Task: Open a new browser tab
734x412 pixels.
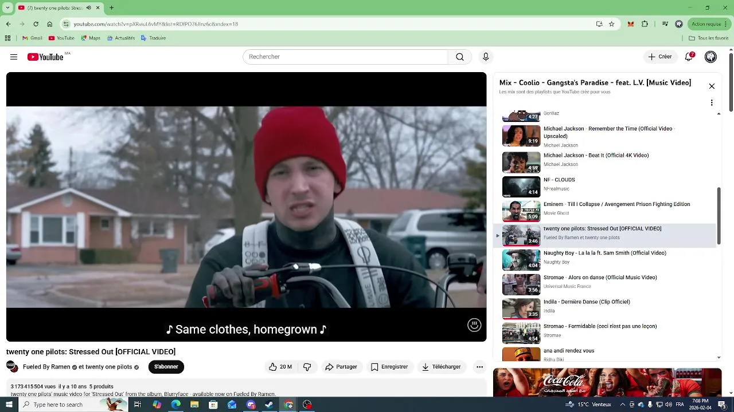Action: click(111, 8)
